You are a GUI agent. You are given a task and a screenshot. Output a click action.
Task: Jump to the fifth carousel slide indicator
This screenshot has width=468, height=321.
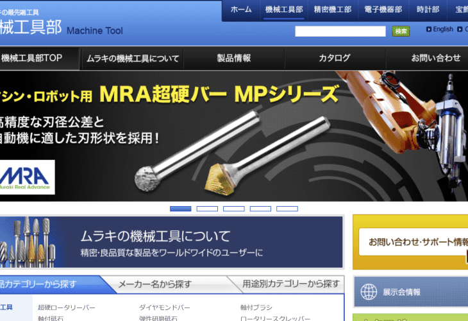[x=287, y=209]
